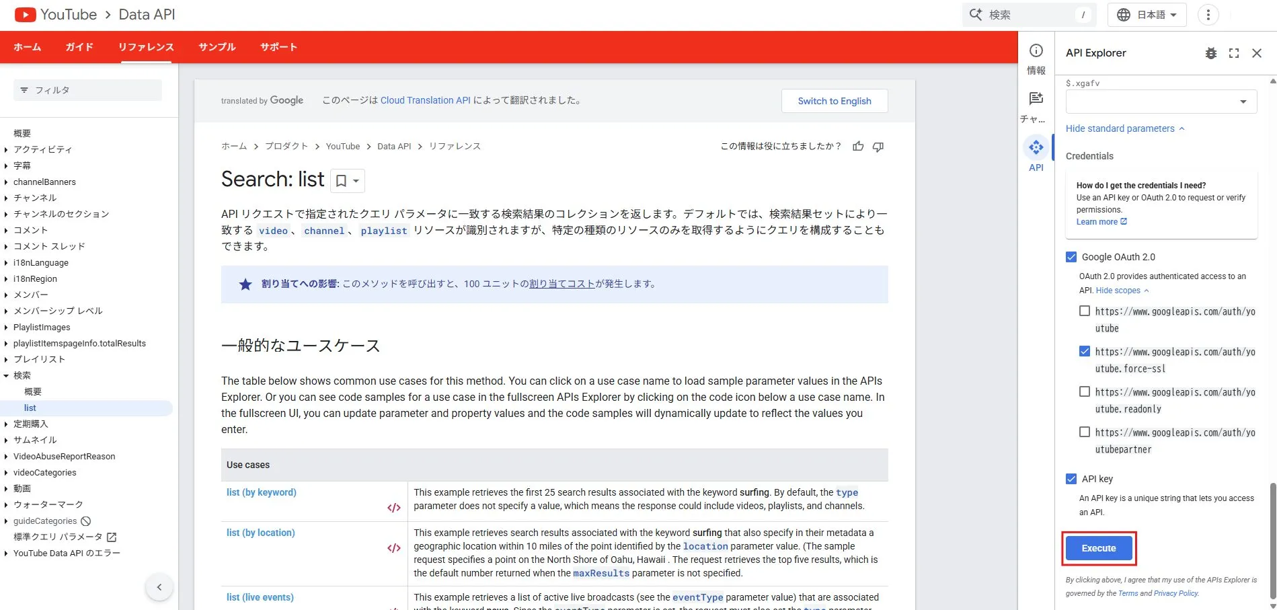Image resolution: width=1277 pixels, height=610 pixels.
Task: Focus the 検索 search field
Action: tap(1029, 15)
